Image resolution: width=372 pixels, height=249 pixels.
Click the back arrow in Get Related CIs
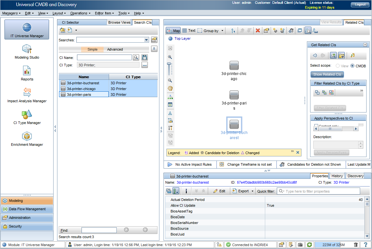click(315, 55)
